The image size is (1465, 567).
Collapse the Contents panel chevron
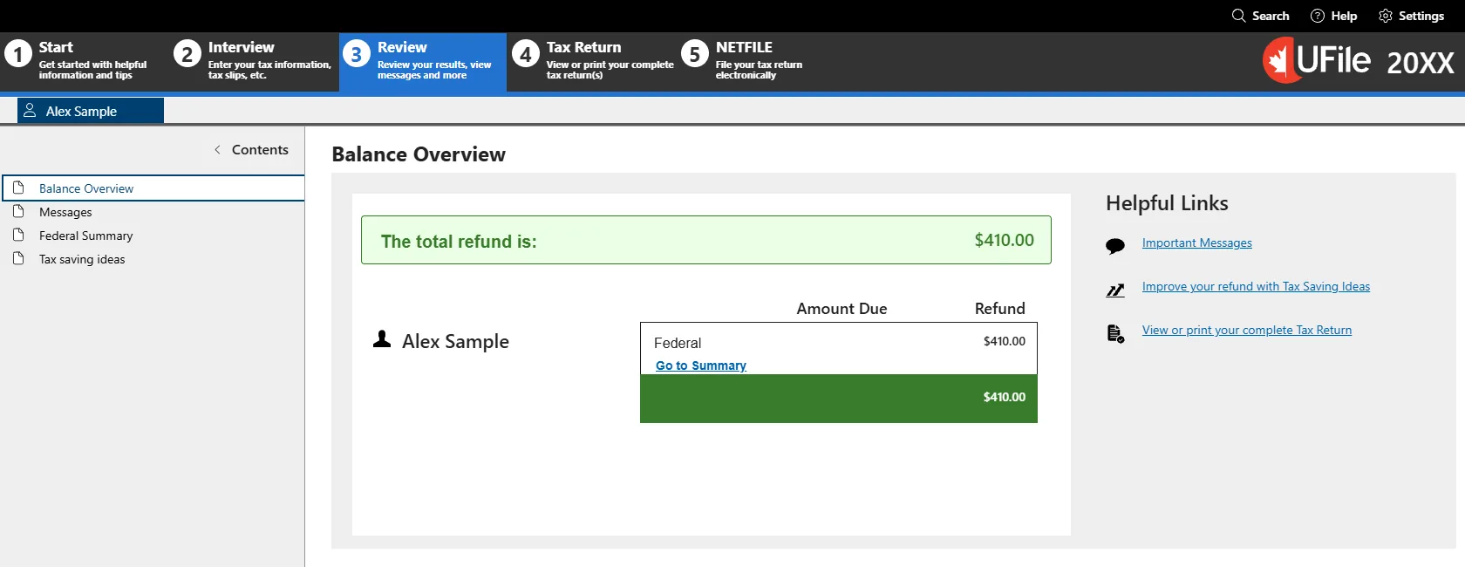[217, 150]
